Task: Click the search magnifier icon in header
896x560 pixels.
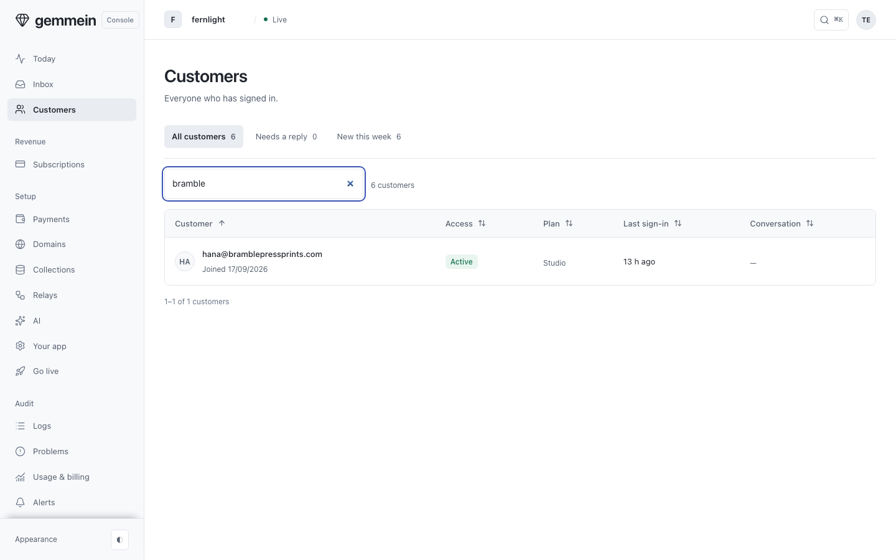Action: (824, 20)
